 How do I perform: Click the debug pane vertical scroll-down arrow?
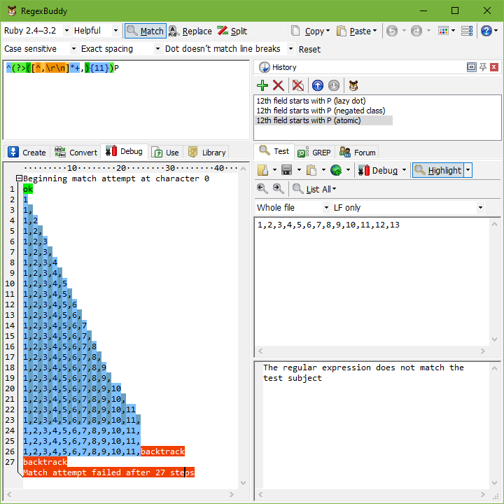tap(244, 483)
